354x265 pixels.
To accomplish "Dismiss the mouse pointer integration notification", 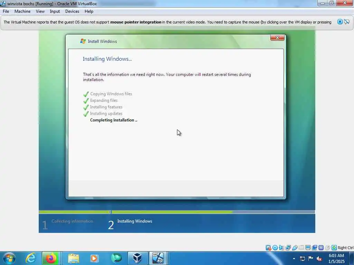I will click(x=340, y=22).
